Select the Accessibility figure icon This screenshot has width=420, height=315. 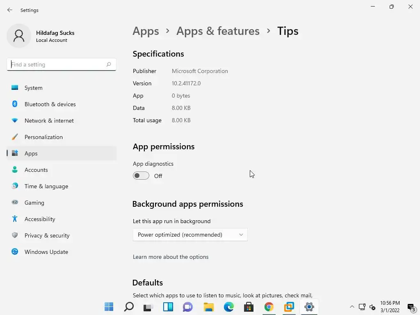[15, 219]
